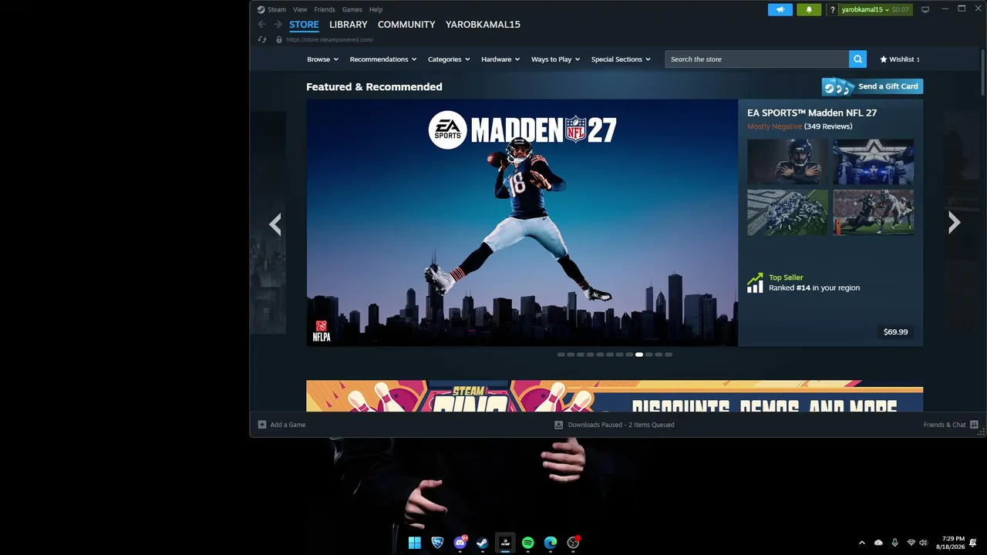This screenshot has width=987, height=555.
Task: Open the Windows Start menu
Action: pyautogui.click(x=415, y=543)
